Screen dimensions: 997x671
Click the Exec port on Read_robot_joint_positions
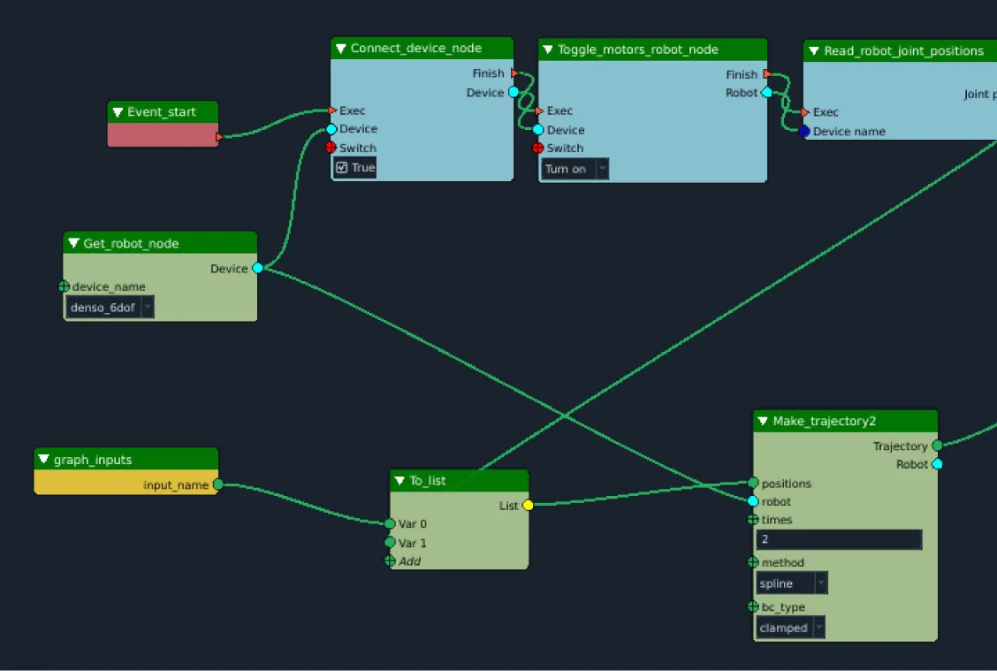(x=803, y=112)
